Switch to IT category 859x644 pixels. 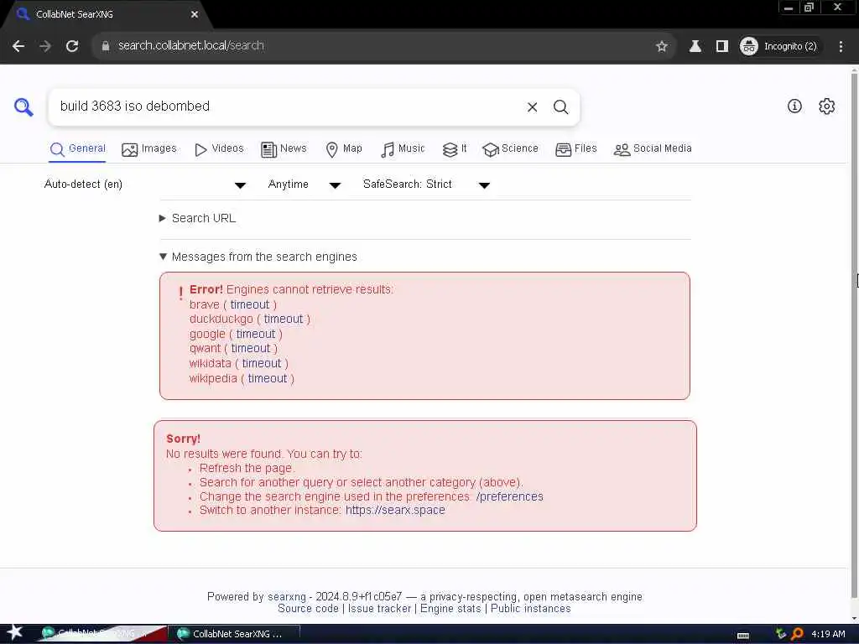454,149
